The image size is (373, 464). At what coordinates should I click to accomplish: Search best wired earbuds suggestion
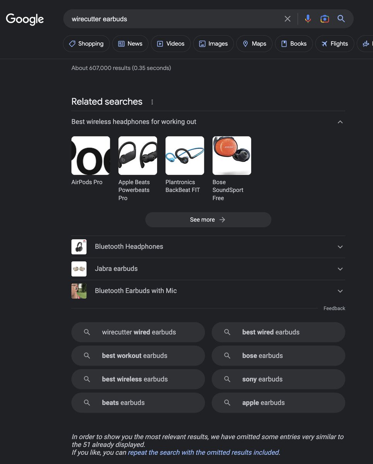click(278, 332)
